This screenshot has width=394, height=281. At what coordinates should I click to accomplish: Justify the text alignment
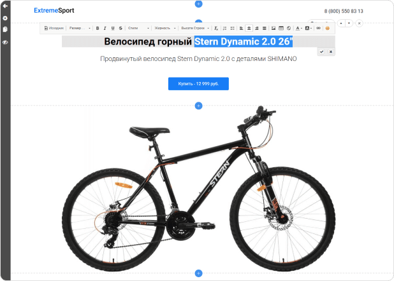tap(265, 28)
